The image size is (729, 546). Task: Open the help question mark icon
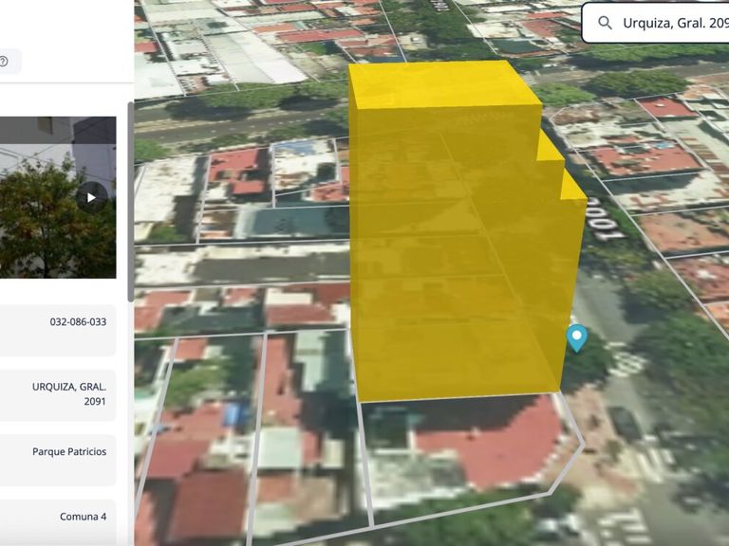pyautogui.click(x=4, y=62)
